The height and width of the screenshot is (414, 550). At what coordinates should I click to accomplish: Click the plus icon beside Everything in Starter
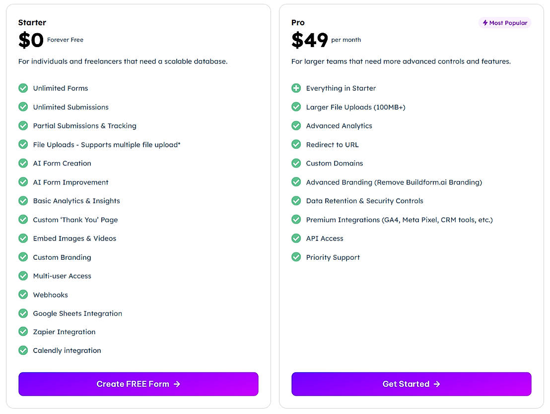tap(296, 88)
